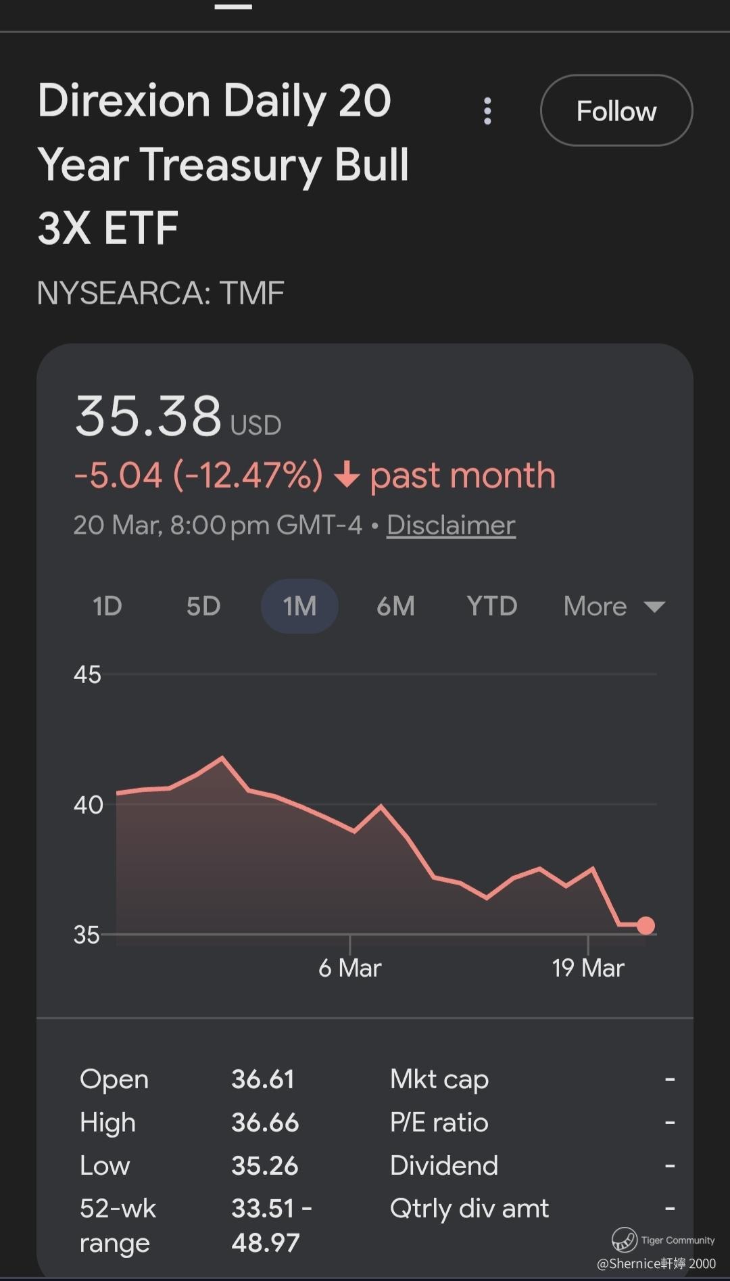Tap the Open price value 36.61
This screenshot has width=730, height=1281.
tap(263, 1079)
